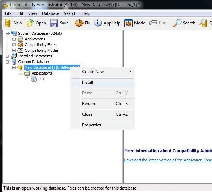Choose Properties in context menu
The height and width of the screenshot is (192, 212).
102,125
